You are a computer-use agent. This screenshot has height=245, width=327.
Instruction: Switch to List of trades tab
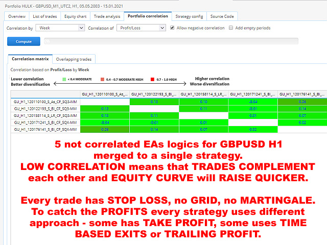45,16
